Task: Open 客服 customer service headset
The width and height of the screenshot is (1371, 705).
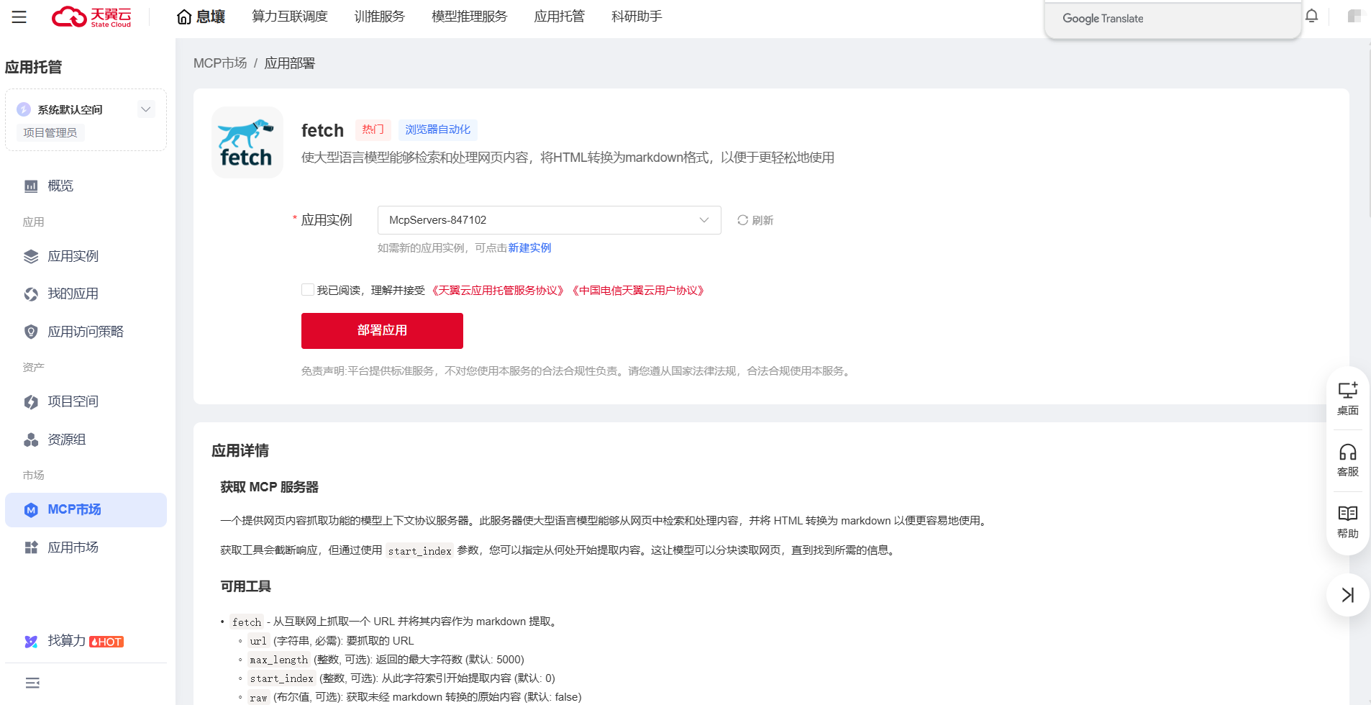Action: [1348, 460]
